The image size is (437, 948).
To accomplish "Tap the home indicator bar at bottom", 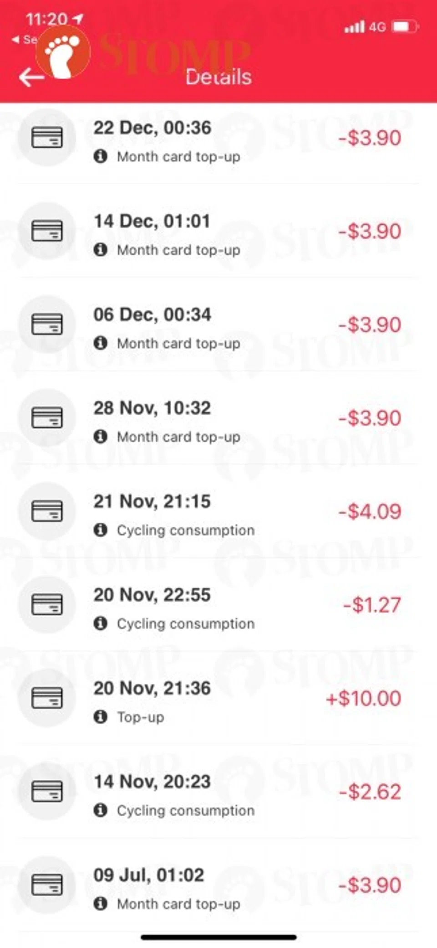I will [x=218, y=937].
